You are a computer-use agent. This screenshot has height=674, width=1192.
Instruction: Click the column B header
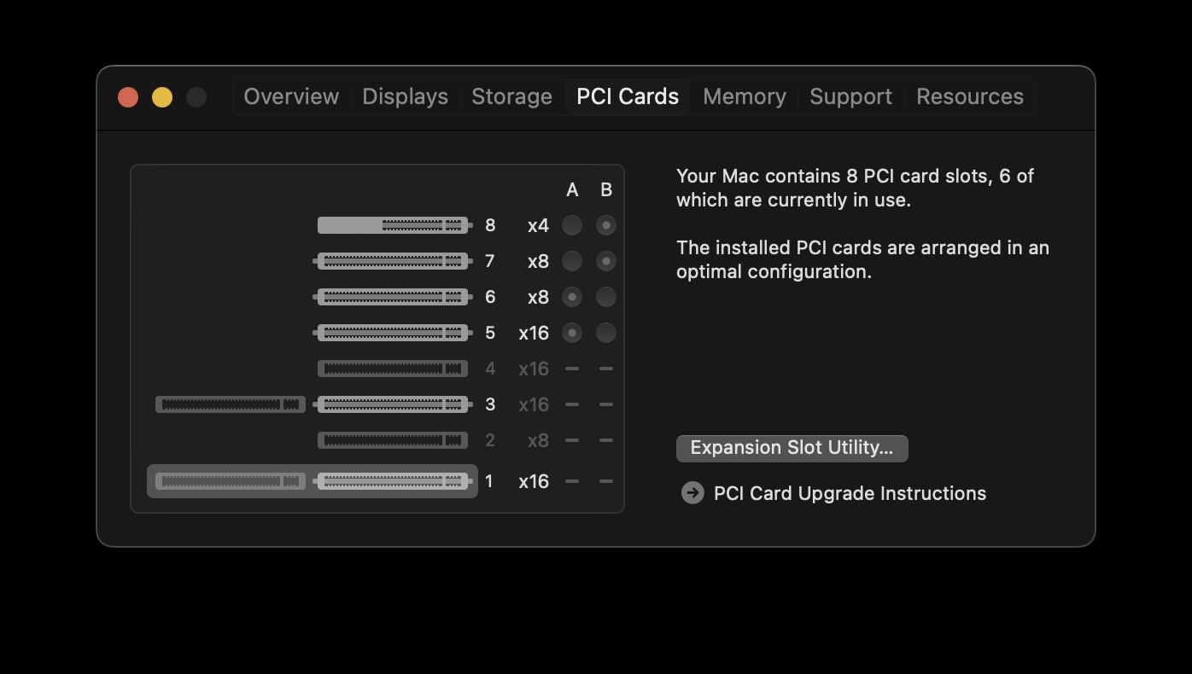point(606,189)
